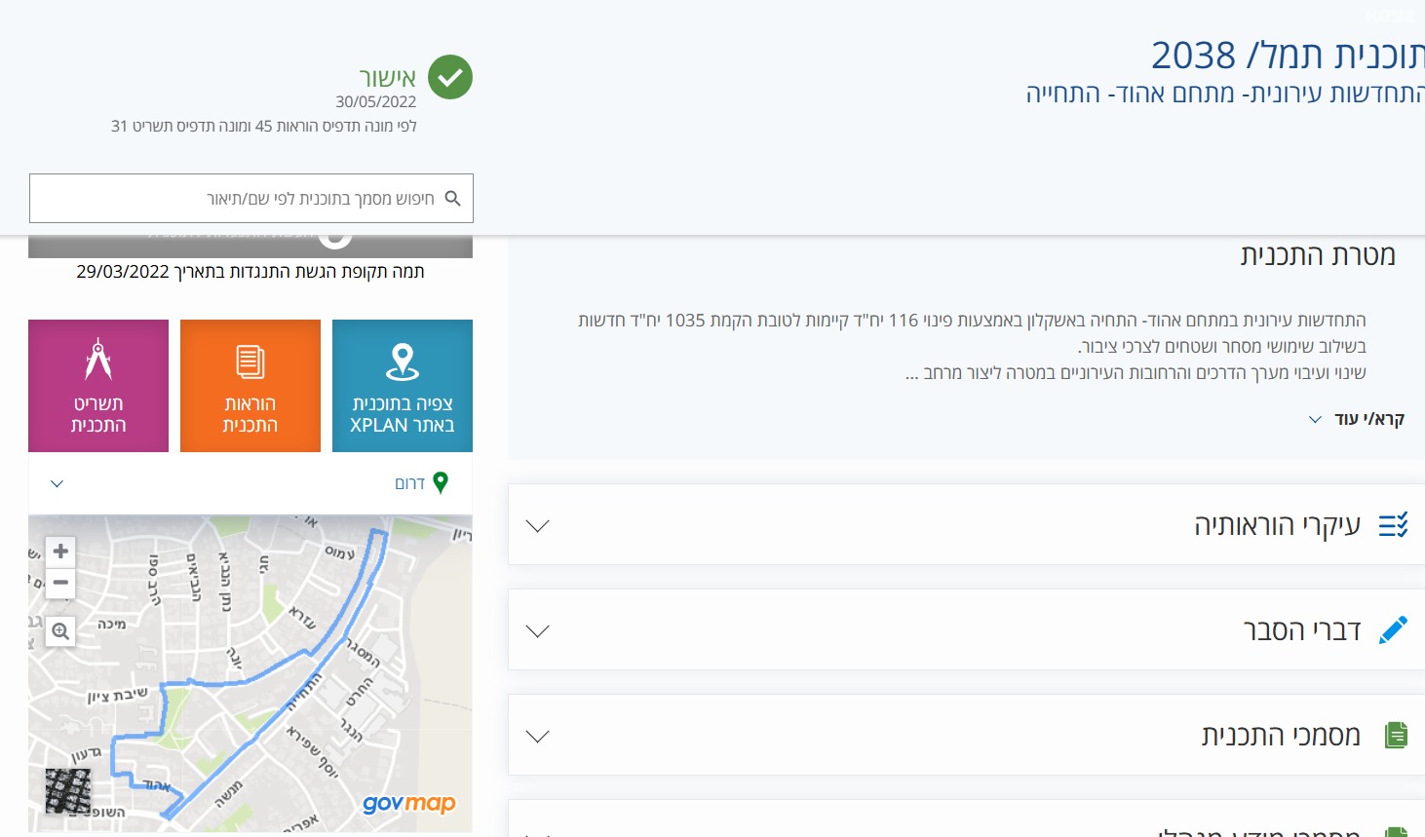
Task: Click the map magnifier search tool
Action: coord(60,631)
